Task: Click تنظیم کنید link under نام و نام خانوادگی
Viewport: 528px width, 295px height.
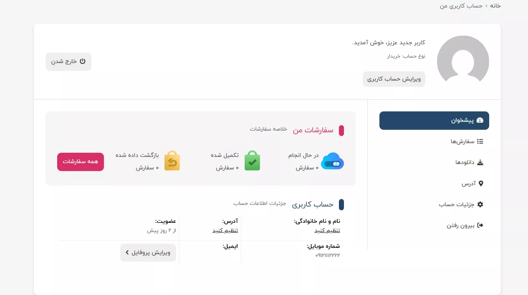Action: [327, 230]
